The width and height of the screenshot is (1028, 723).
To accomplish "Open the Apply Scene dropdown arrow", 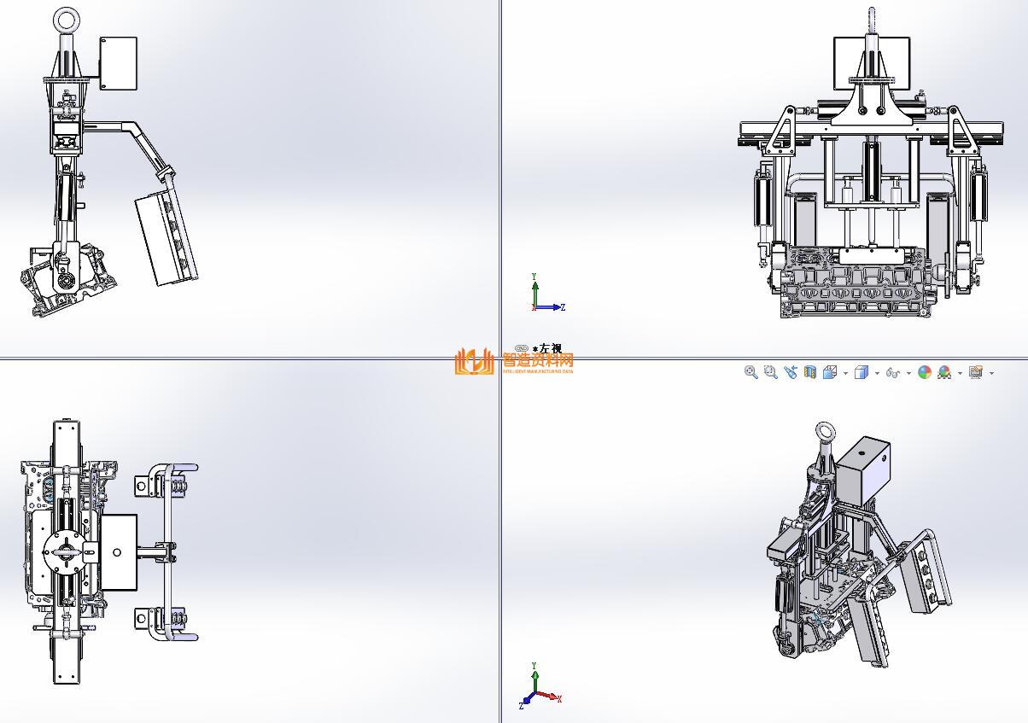I will (960, 373).
